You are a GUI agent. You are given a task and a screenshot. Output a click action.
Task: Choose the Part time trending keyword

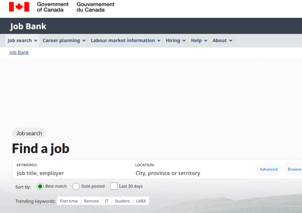[69, 201]
